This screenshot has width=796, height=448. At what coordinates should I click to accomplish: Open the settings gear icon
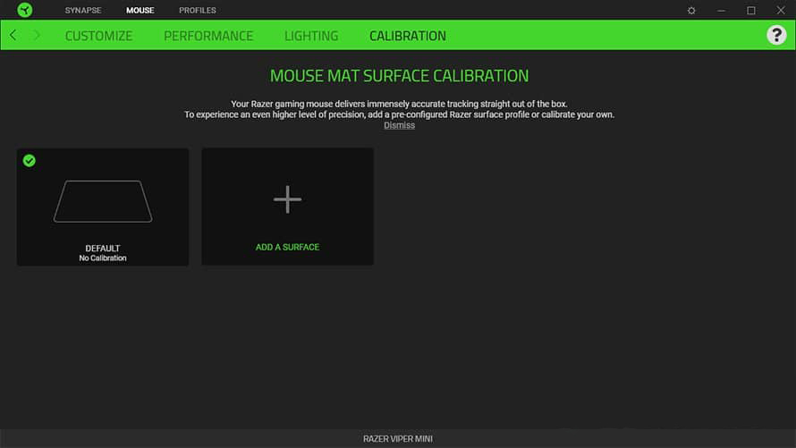[x=691, y=10]
